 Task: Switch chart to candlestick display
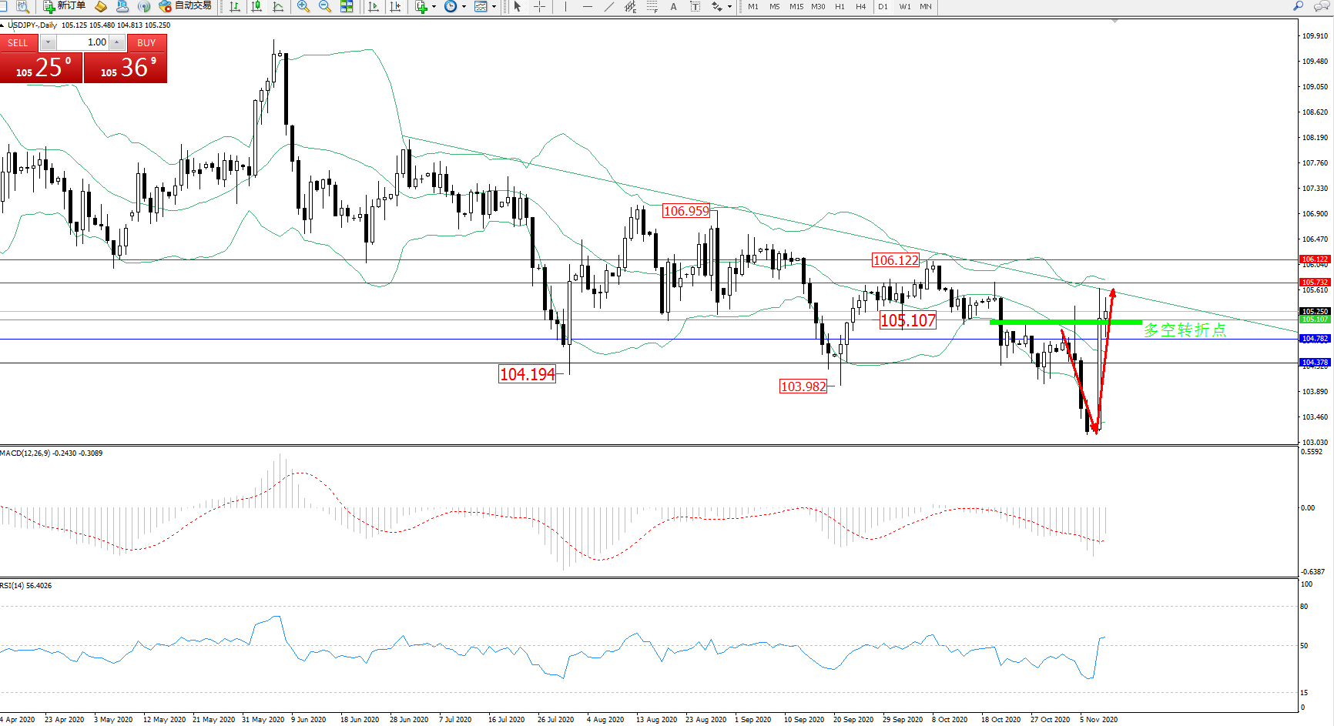click(256, 6)
